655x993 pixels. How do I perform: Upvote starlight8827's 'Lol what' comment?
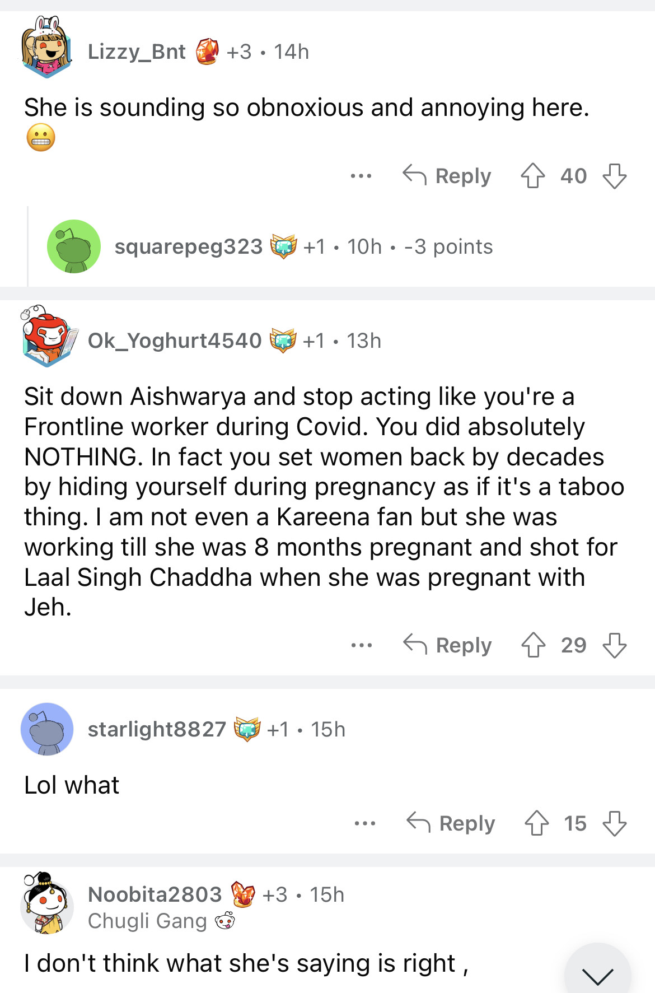pos(536,823)
